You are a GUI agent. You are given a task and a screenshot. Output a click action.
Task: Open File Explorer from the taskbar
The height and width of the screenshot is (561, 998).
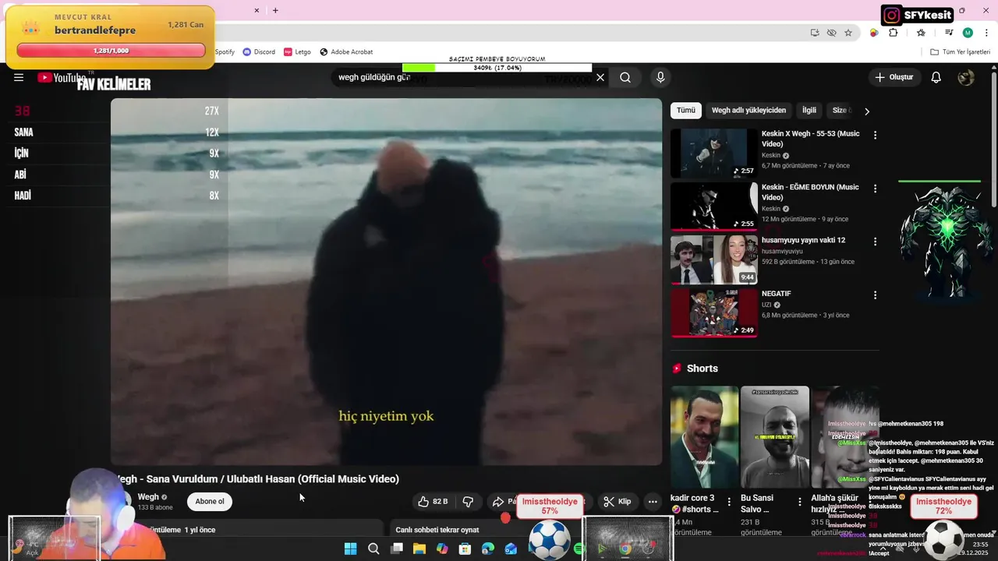point(419,549)
